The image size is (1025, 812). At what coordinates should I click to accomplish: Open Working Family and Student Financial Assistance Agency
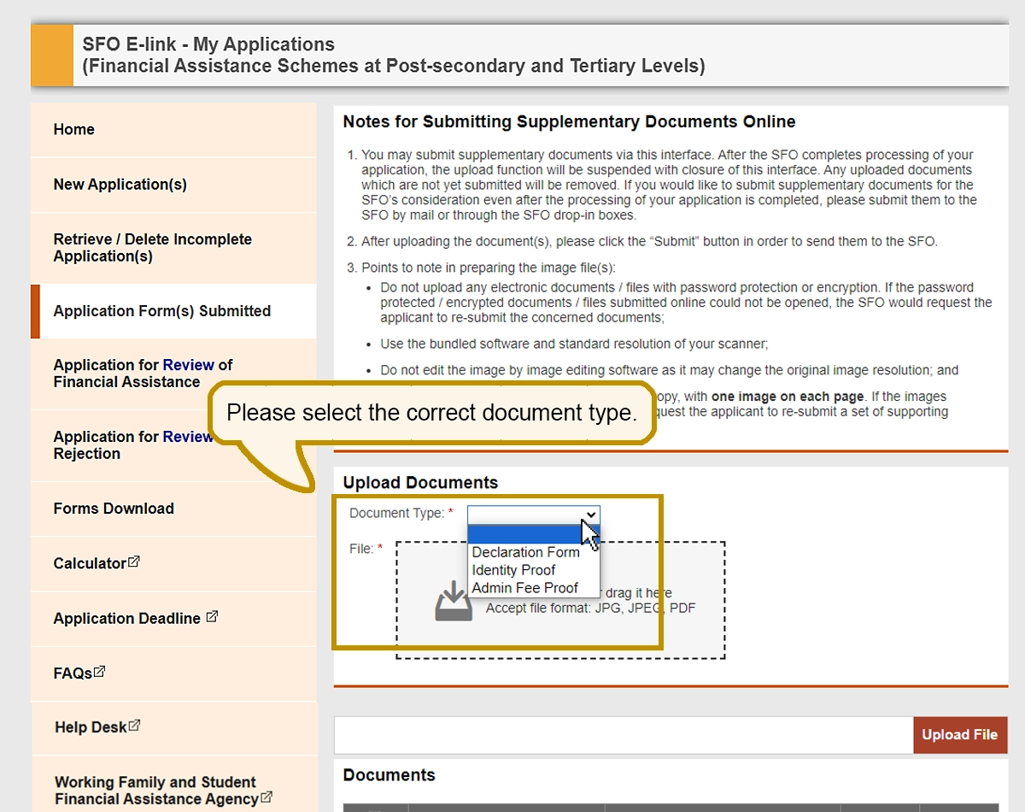[x=156, y=791]
